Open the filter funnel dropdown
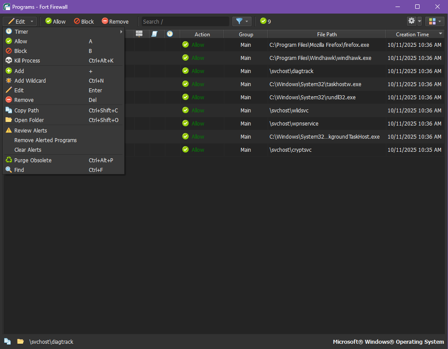This screenshot has height=349, width=448. (242, 21)
